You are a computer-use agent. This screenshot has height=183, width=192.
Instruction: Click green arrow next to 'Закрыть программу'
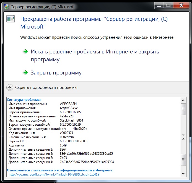[25, 73]
